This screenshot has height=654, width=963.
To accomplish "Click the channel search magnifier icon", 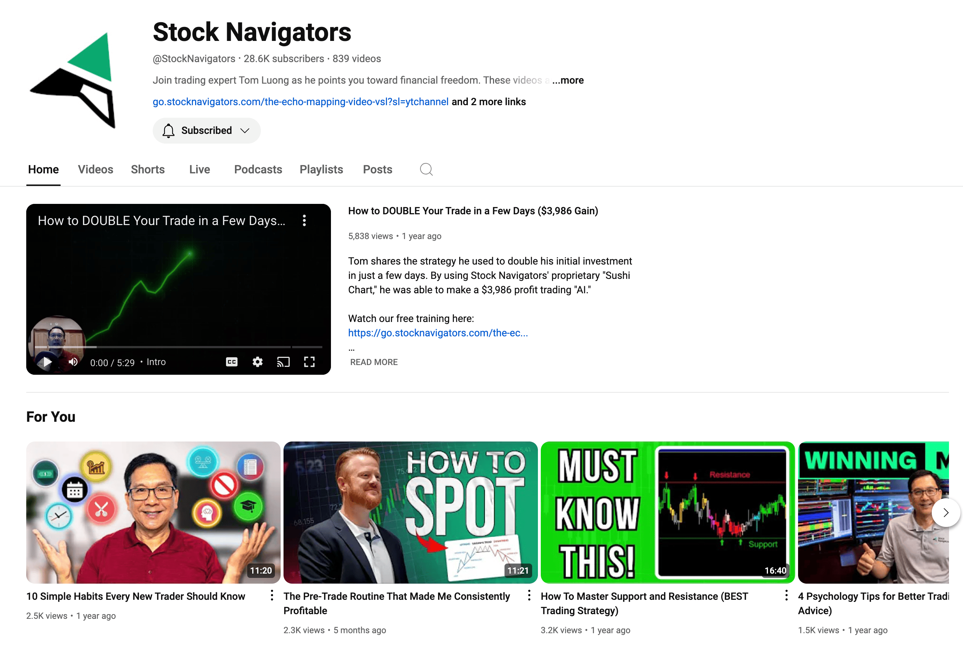I will pyautogui.click(x=426, y=169).
